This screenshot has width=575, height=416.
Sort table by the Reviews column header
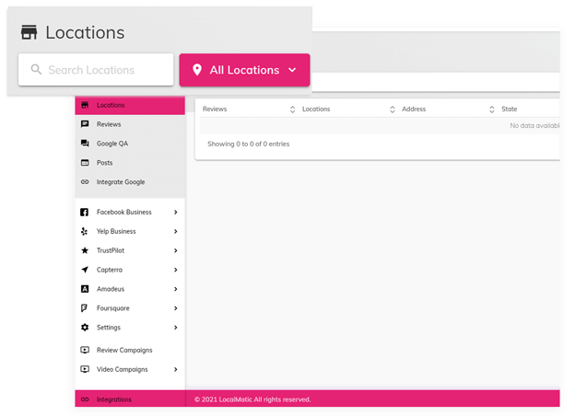pos(215,110)
